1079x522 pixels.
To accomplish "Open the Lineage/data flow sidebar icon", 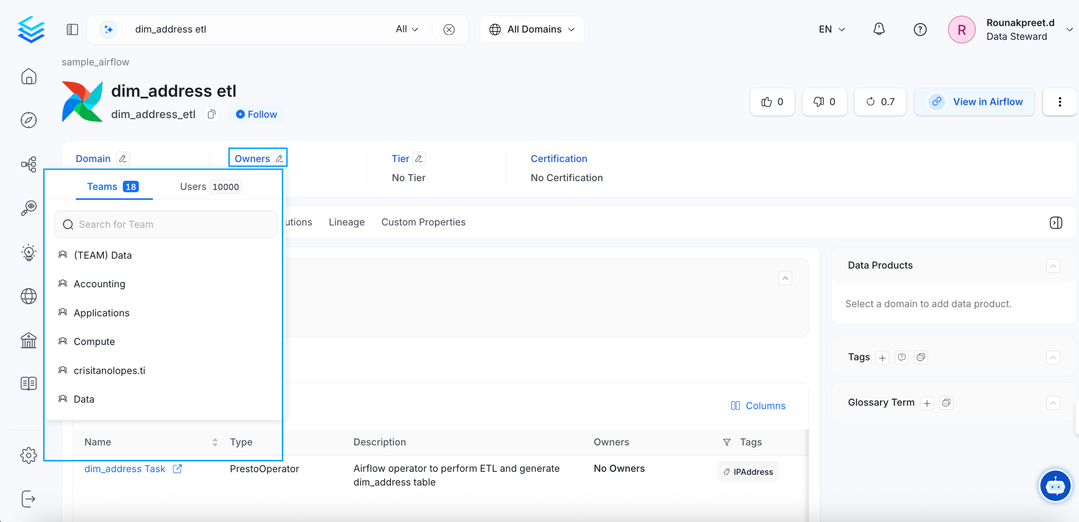I will coord(29,164).
